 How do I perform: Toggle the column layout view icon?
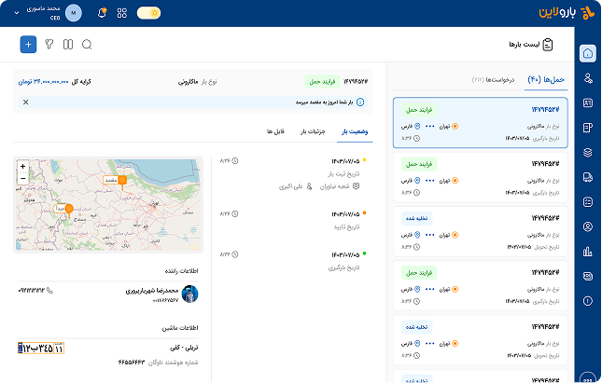click(68, 45)
